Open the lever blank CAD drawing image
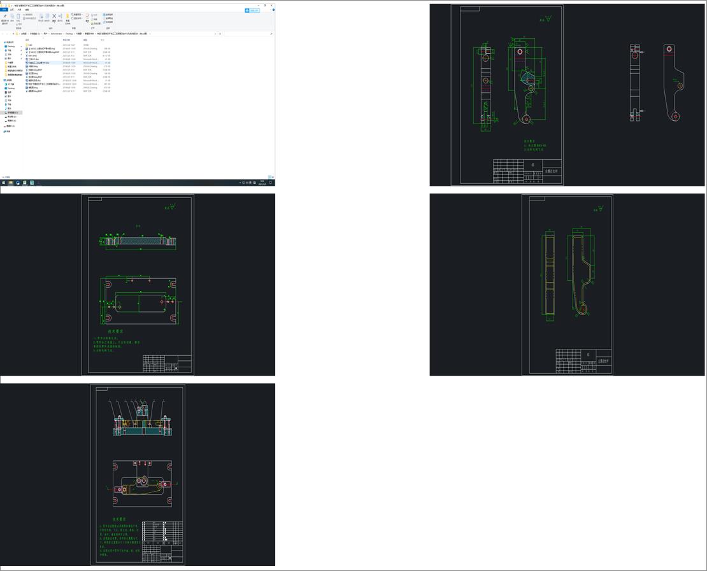The width and height of the screenshot is (707, 571). (567, 285)
